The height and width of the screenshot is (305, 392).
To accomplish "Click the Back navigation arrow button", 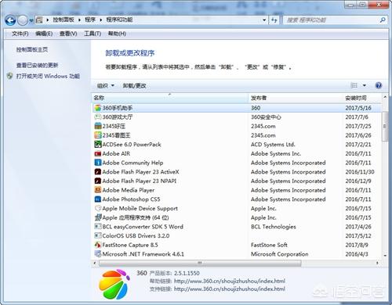I will [x=10, y=20].
